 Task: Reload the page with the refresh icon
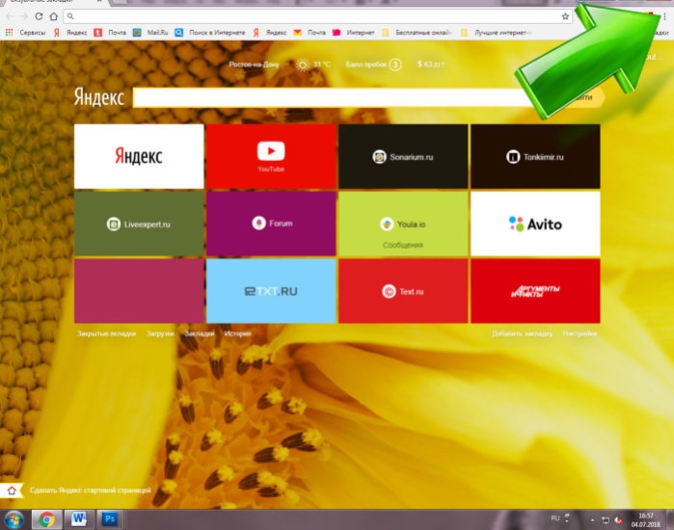click(39, 16)
